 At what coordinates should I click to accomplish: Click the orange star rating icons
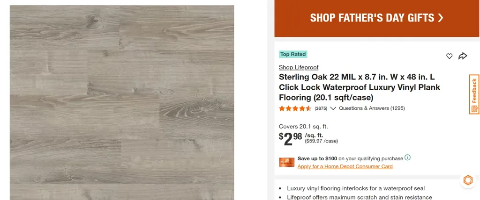295,108
